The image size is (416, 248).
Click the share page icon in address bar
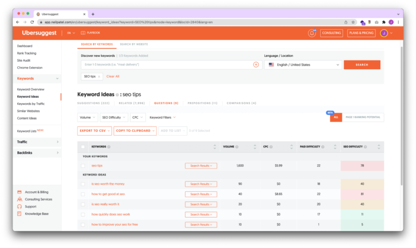coord(346,22)
